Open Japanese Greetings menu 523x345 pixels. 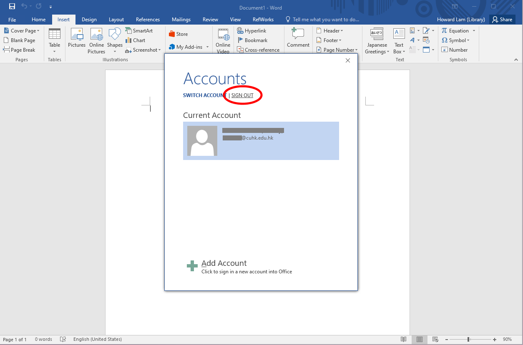(377, 41)
